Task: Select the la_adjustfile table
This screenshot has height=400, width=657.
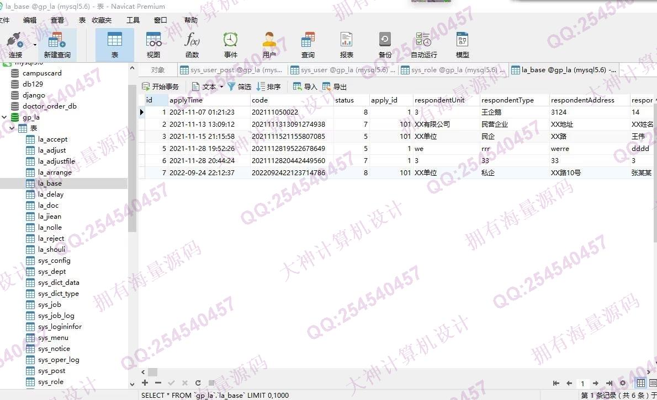Action: tap(56, 161)
